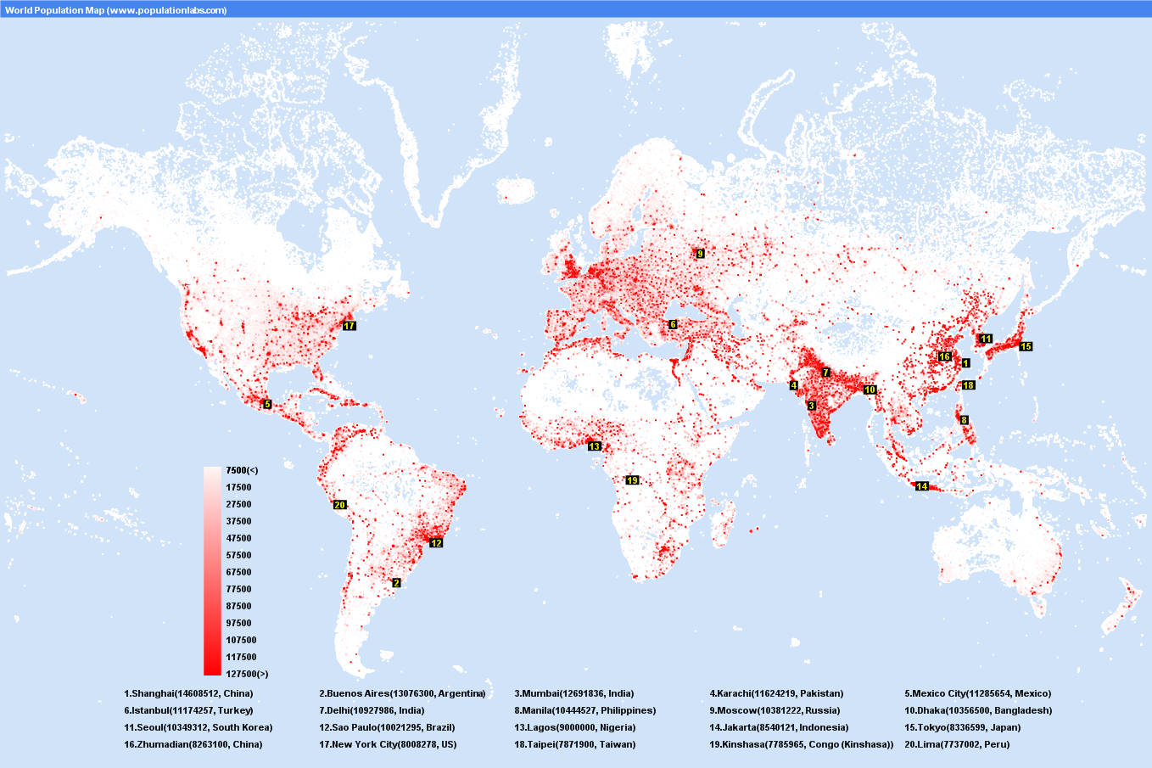Click the list entry 1.Shanghai(14608512, China)
This screenshot has width=1152, height=768.
click(188, 693)
